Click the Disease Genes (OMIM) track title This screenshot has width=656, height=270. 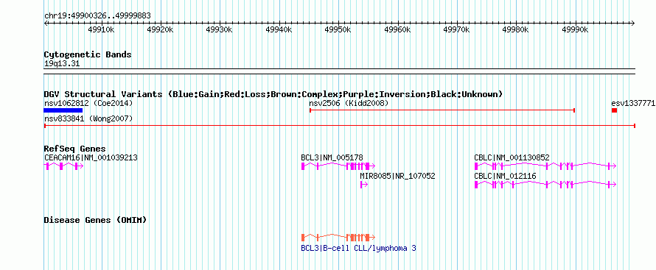pos(95,220)
